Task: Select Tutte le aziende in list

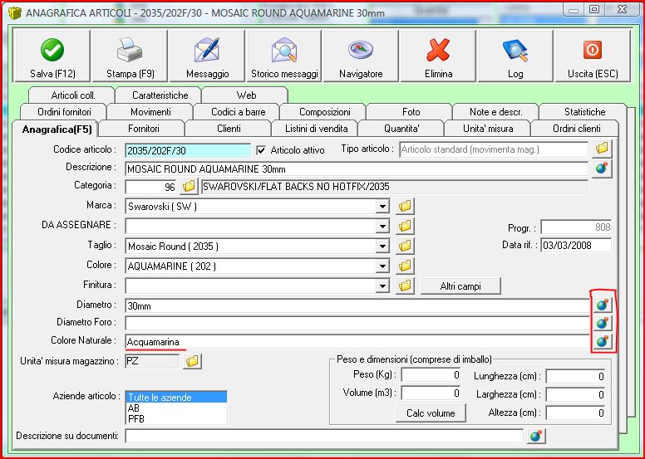Action: tap(176, 398)
